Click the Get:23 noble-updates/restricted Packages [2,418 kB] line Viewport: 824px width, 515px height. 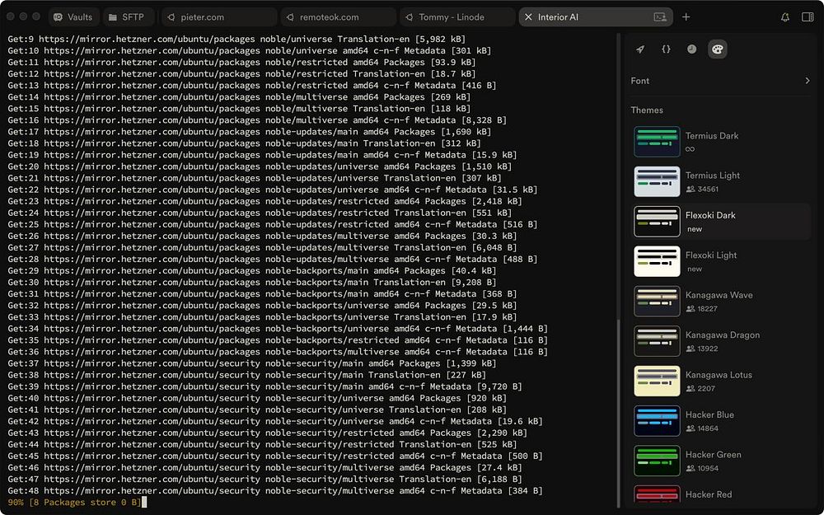pos(265,201)
